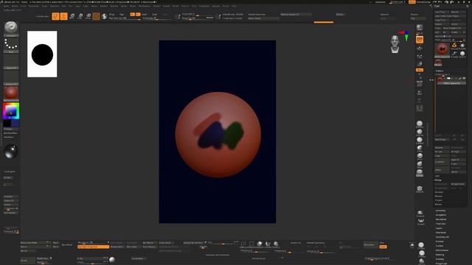Click the QuickSave button
Viewport: 472px width, 265px height.
coord(381,2)
